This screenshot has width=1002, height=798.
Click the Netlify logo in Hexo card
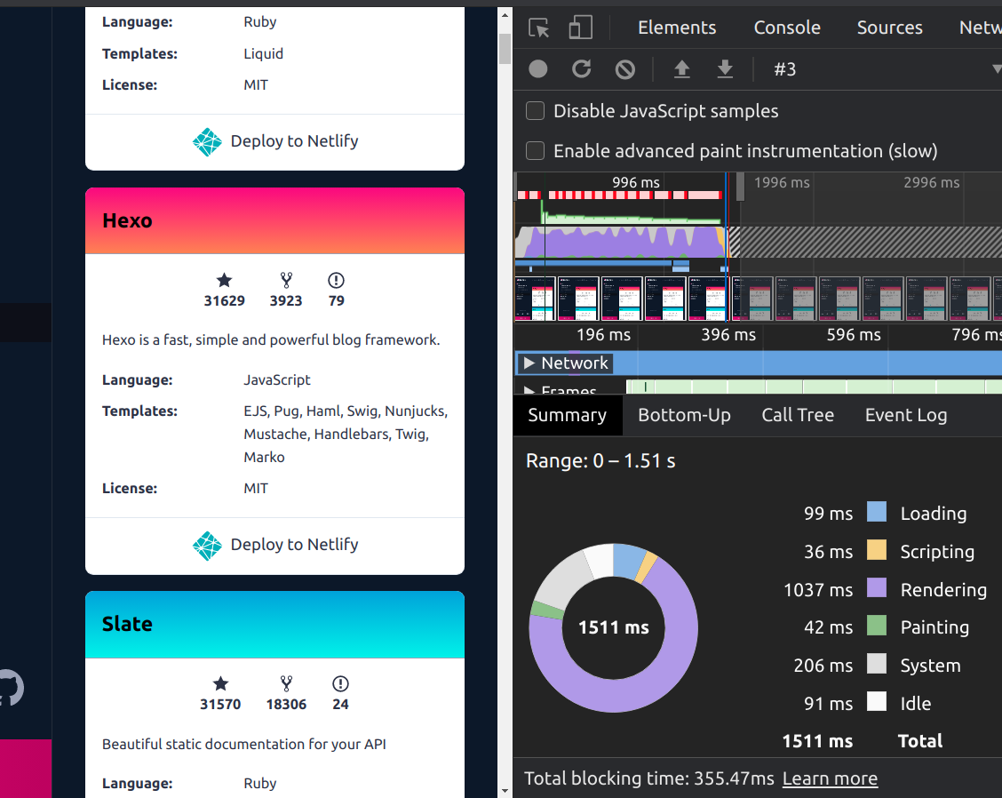pyautogui.click(x=207, y=546)
